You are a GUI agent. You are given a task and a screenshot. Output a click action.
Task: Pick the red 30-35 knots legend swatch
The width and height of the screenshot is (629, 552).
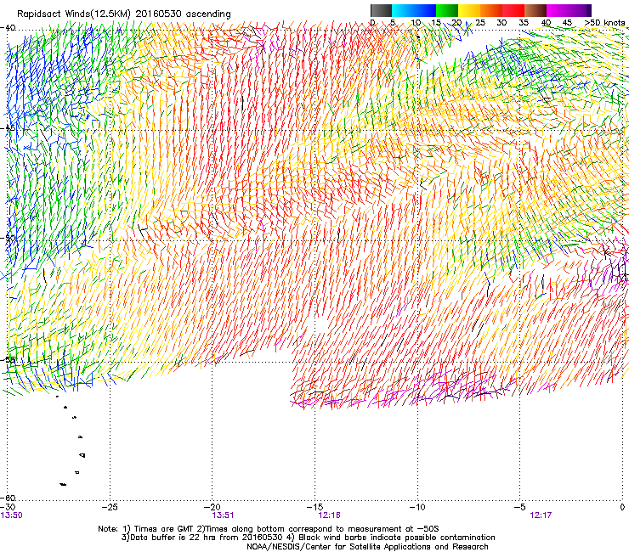point(513,10)
